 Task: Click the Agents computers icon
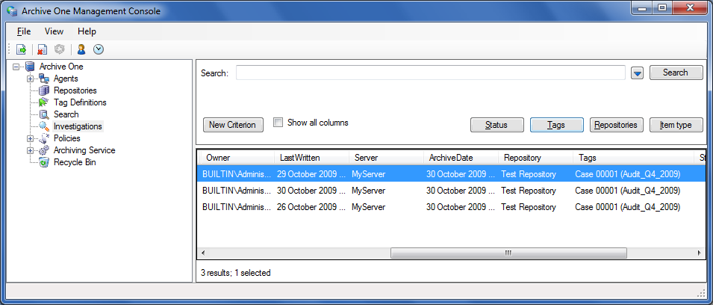tap(44, 78)
